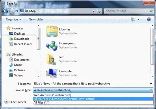This screenshot has width=156, height=109.
Task: Select Desktop under Favorites
Action: point(20,33)
